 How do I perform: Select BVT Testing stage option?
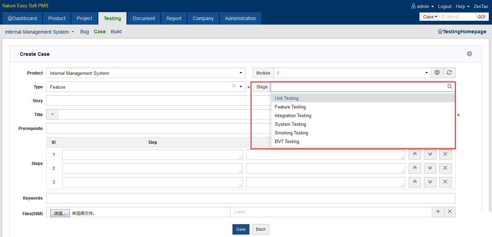[287, 142]
